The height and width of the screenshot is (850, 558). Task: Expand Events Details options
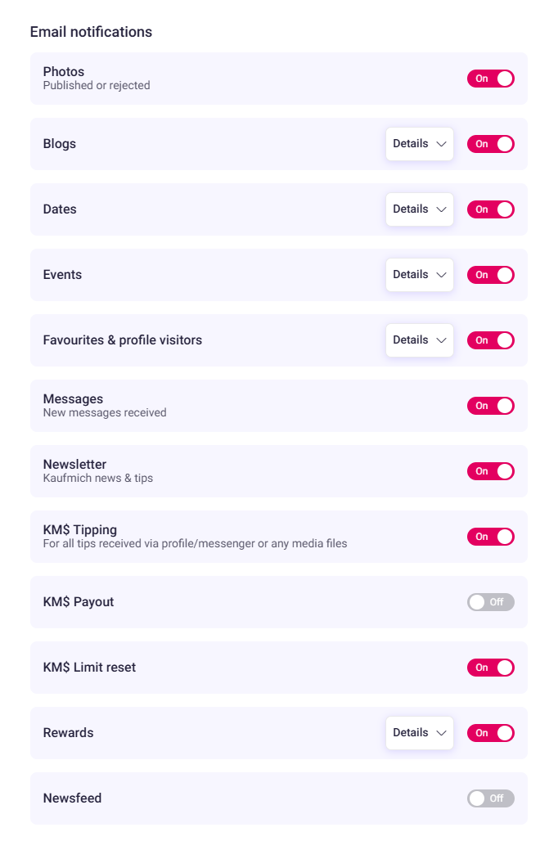419,275
